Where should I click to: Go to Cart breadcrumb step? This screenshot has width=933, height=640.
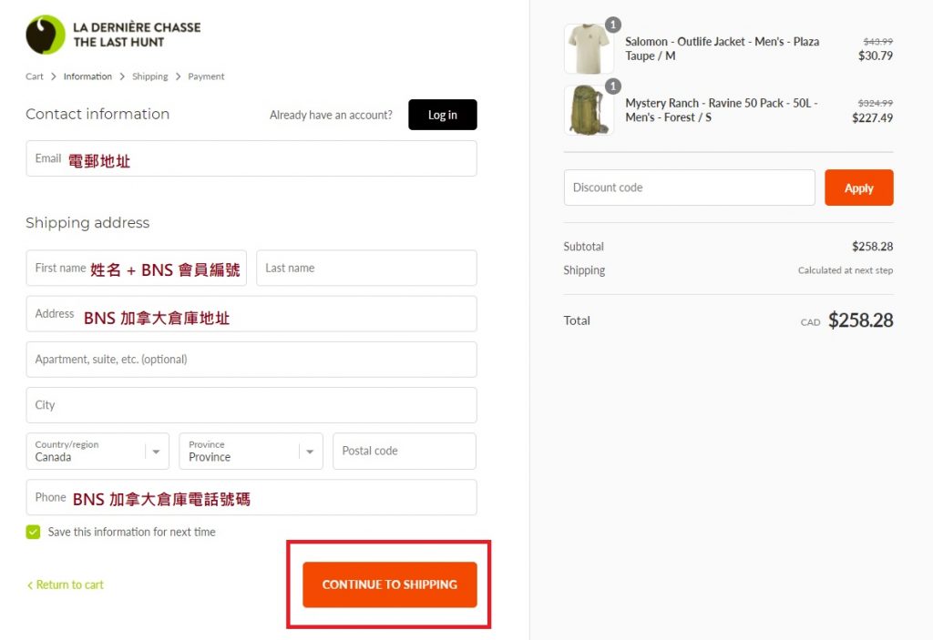pos(35,76)
